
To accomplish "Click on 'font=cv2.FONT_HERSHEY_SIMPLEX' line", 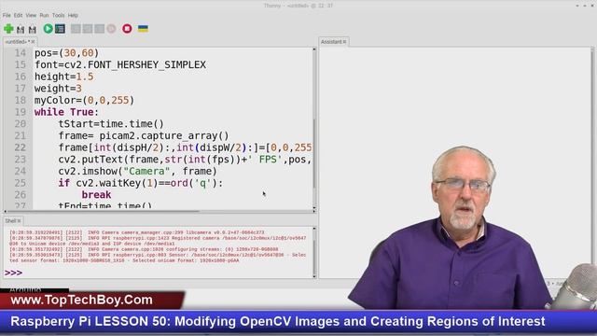I will pos(120,64).
